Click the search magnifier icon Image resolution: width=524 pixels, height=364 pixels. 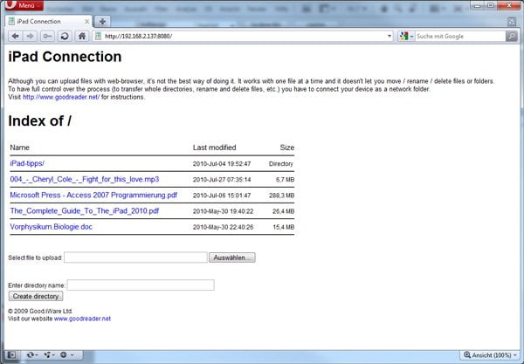click(x=512, y=37)
